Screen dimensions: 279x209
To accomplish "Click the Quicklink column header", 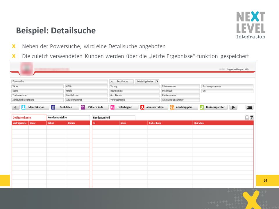I will click(223, 123).
